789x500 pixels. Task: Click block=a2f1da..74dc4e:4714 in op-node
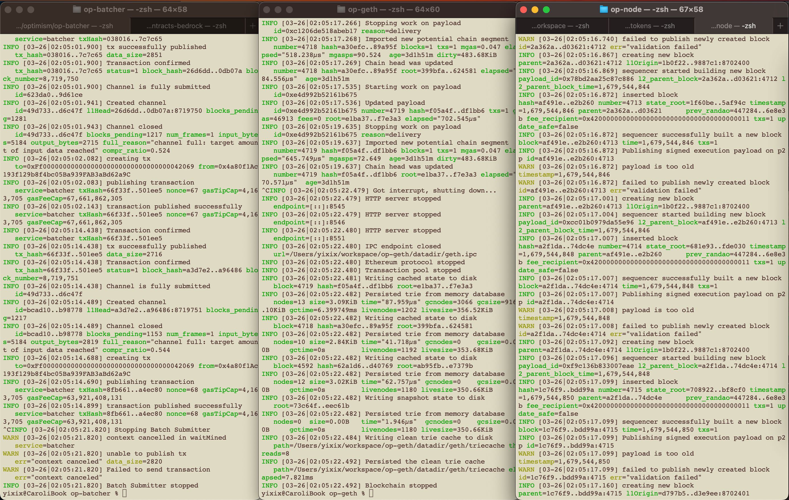568,286
